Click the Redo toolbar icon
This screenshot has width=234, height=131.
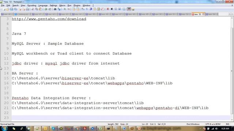tap(50, 9)
